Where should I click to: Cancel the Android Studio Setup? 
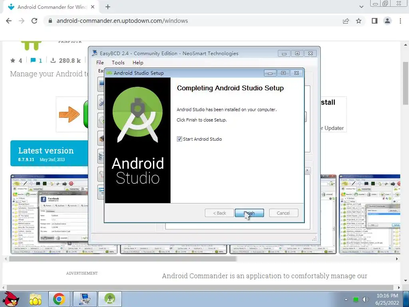[x=284, y=213]
